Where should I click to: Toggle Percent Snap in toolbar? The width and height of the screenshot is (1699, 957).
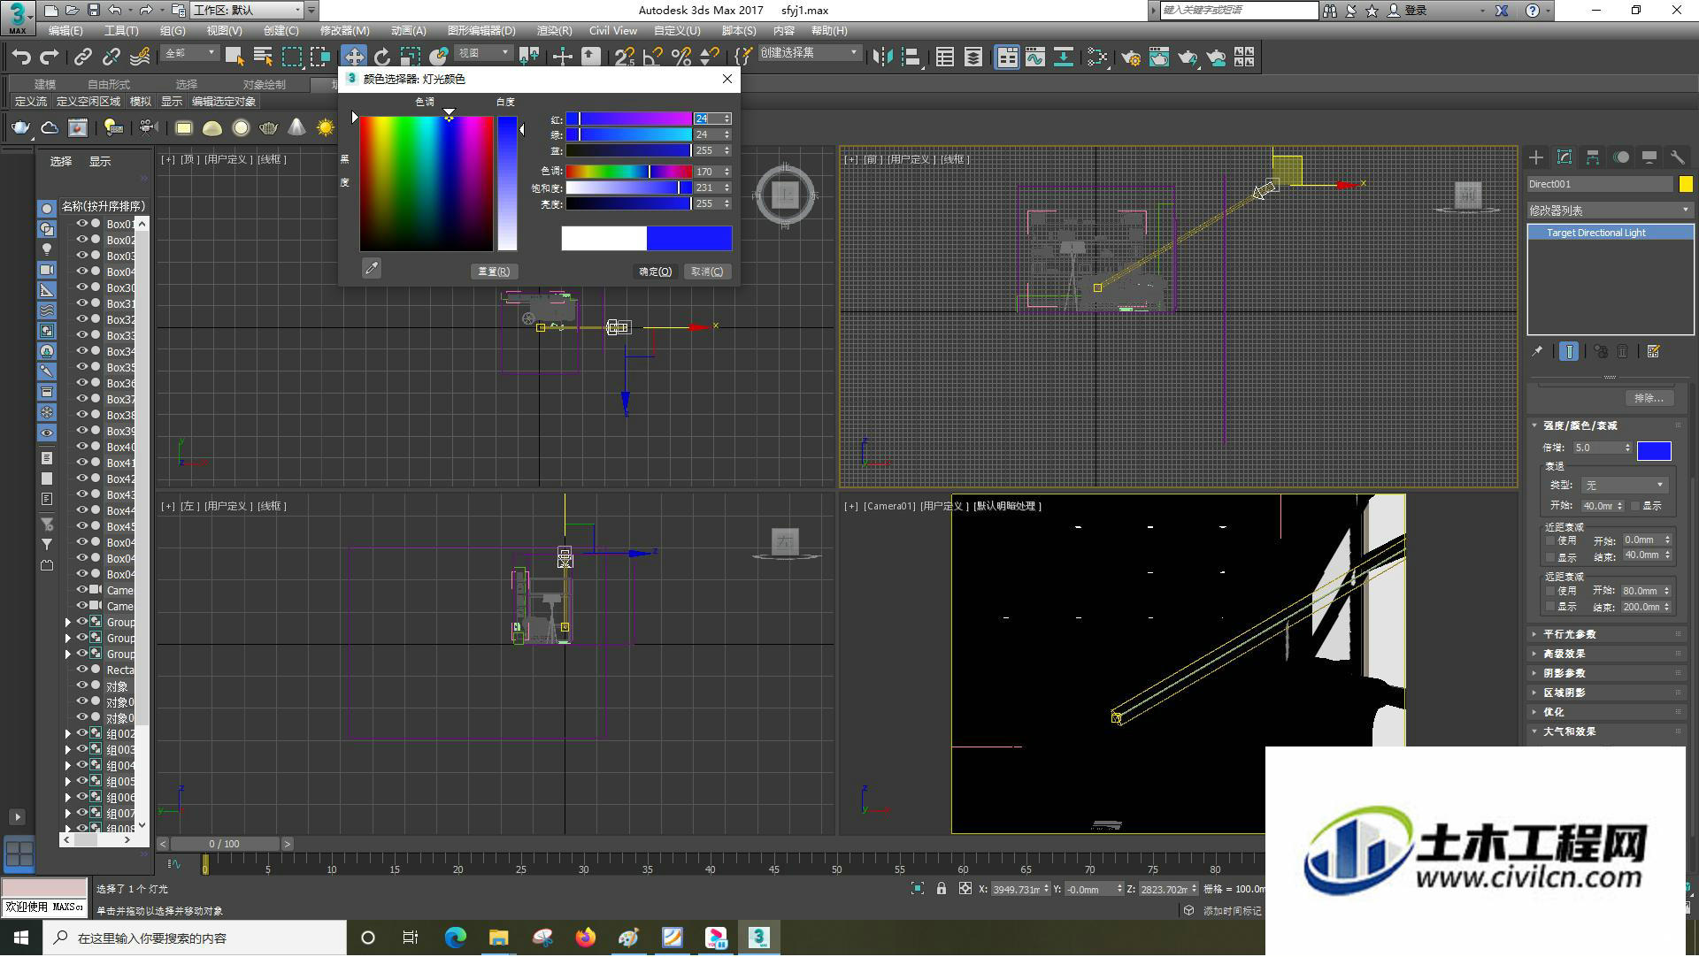[681, 57]
